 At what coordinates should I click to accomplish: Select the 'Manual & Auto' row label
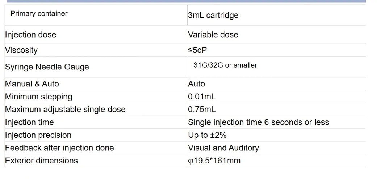tap(32, 84)
